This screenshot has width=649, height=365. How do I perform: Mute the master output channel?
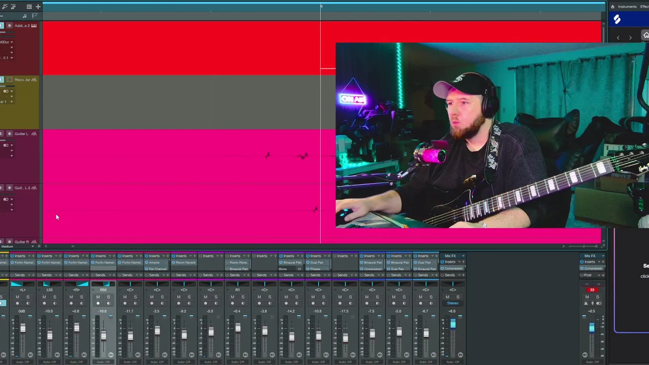click(x=587, y=297)
